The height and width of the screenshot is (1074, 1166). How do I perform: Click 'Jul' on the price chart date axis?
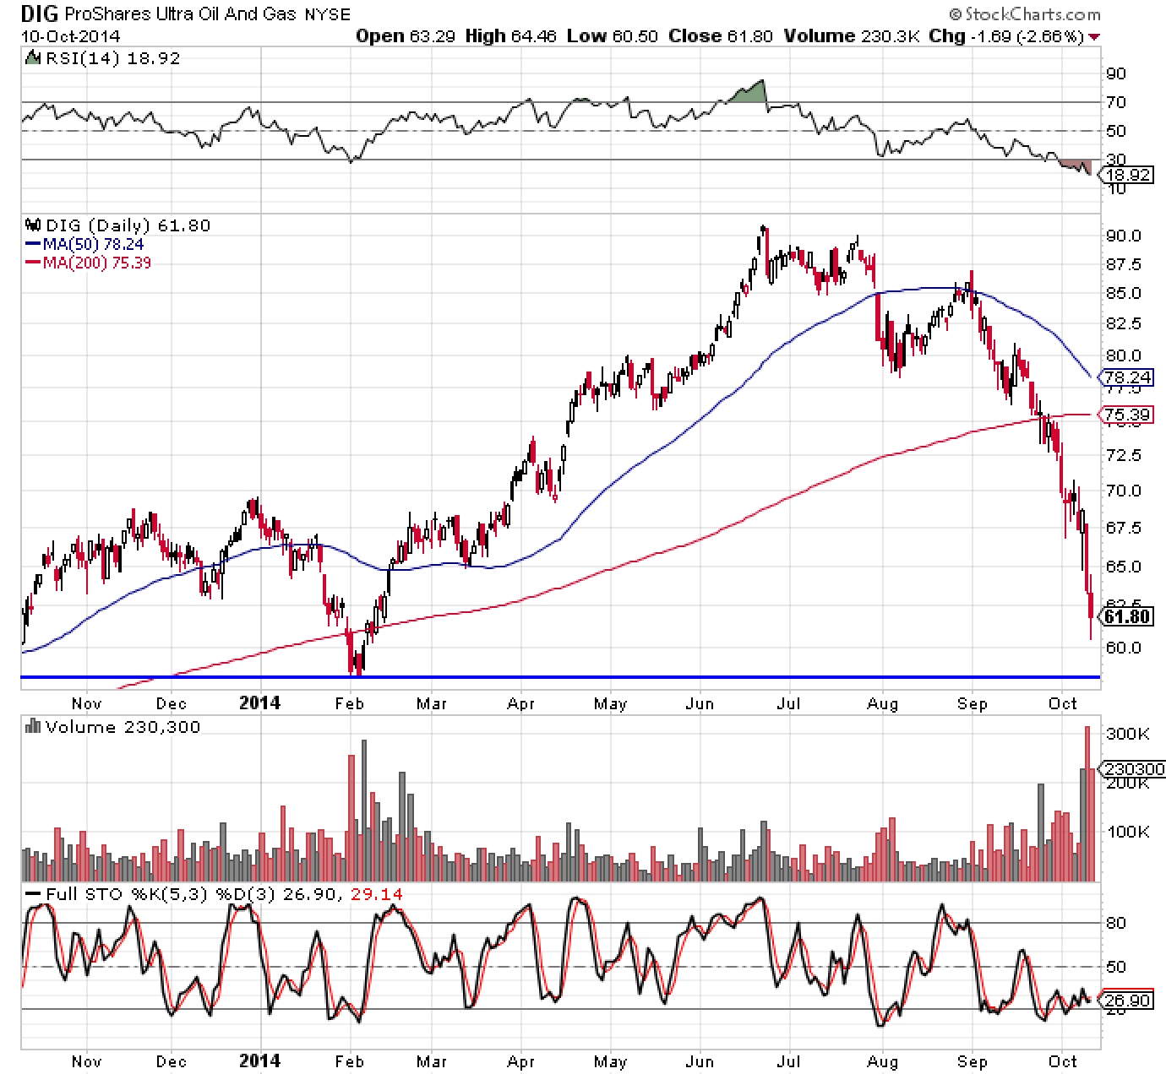(x=789, y=704)
